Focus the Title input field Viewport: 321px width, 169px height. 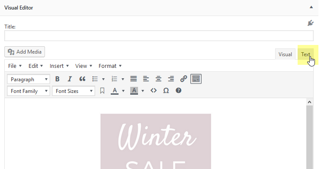(159, 35)
